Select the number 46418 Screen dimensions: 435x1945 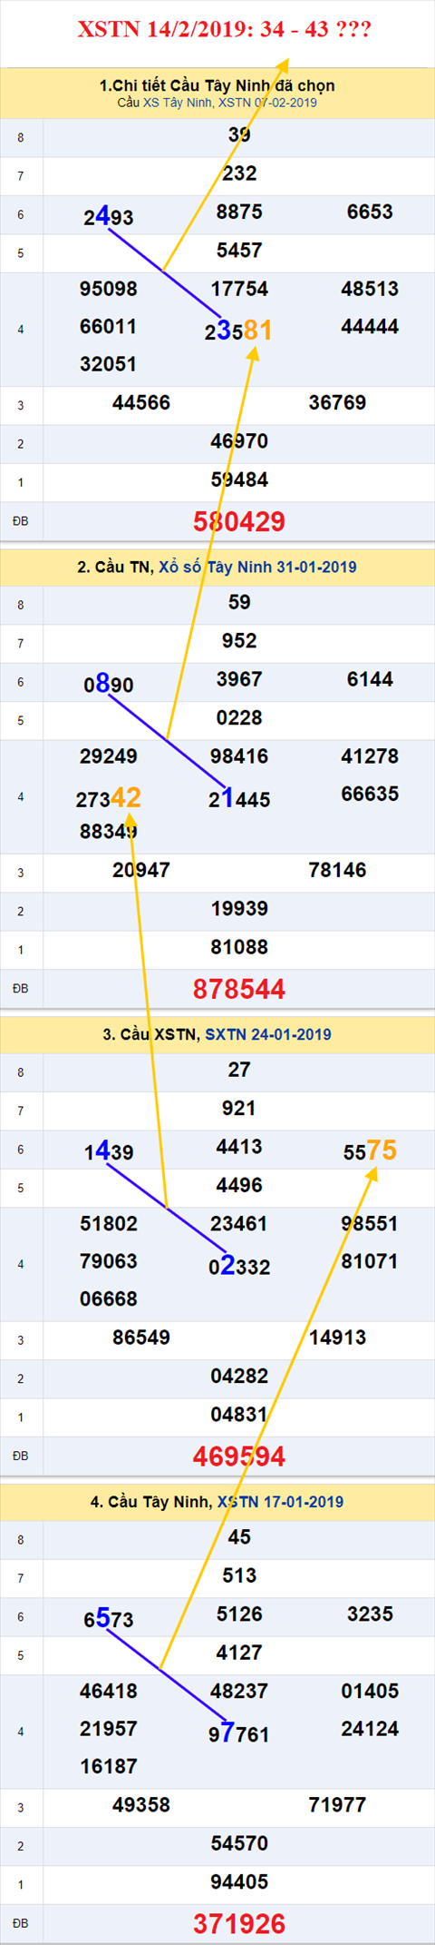[x=109, y=1691]
